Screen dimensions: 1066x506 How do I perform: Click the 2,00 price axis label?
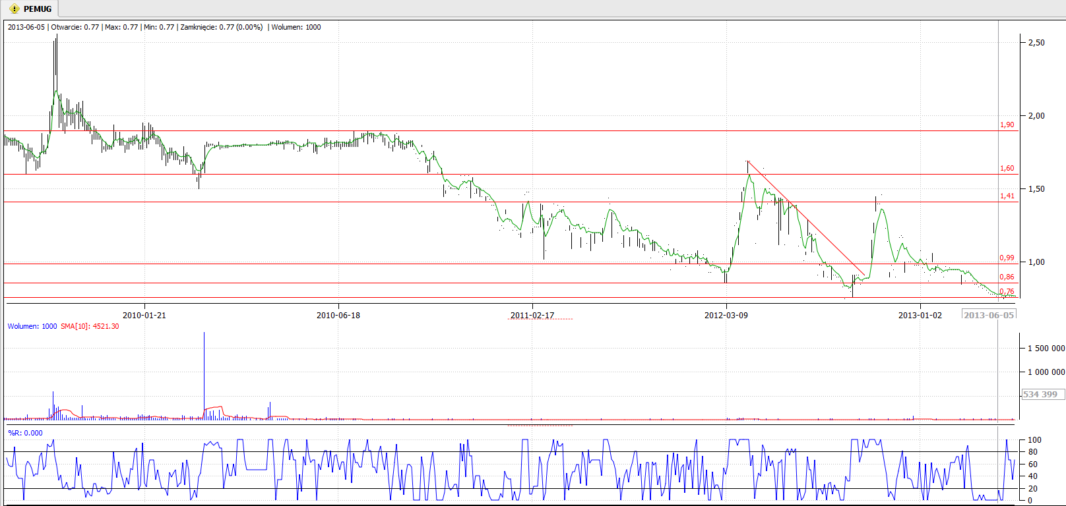pos(1036,115)
